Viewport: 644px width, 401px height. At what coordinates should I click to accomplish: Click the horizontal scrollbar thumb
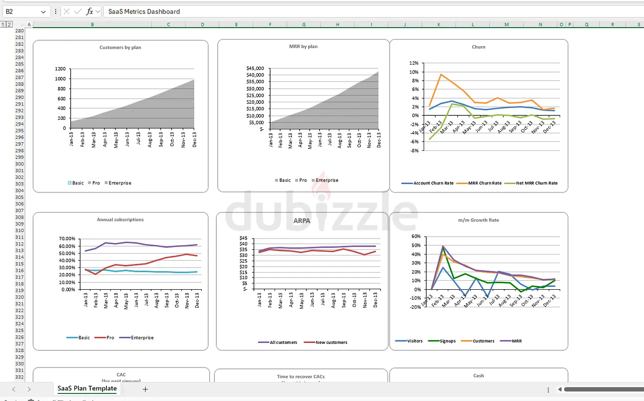coord(602,389)
